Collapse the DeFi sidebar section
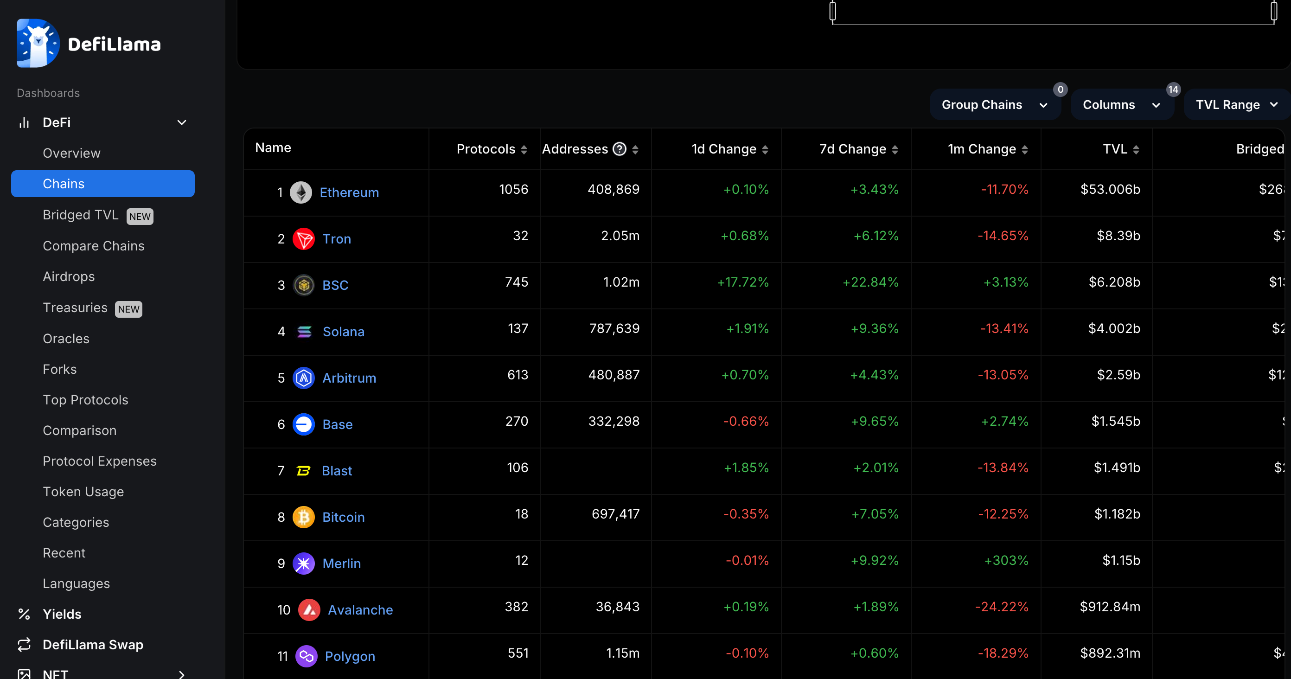1291x679 pixels. tap(181, 123)
